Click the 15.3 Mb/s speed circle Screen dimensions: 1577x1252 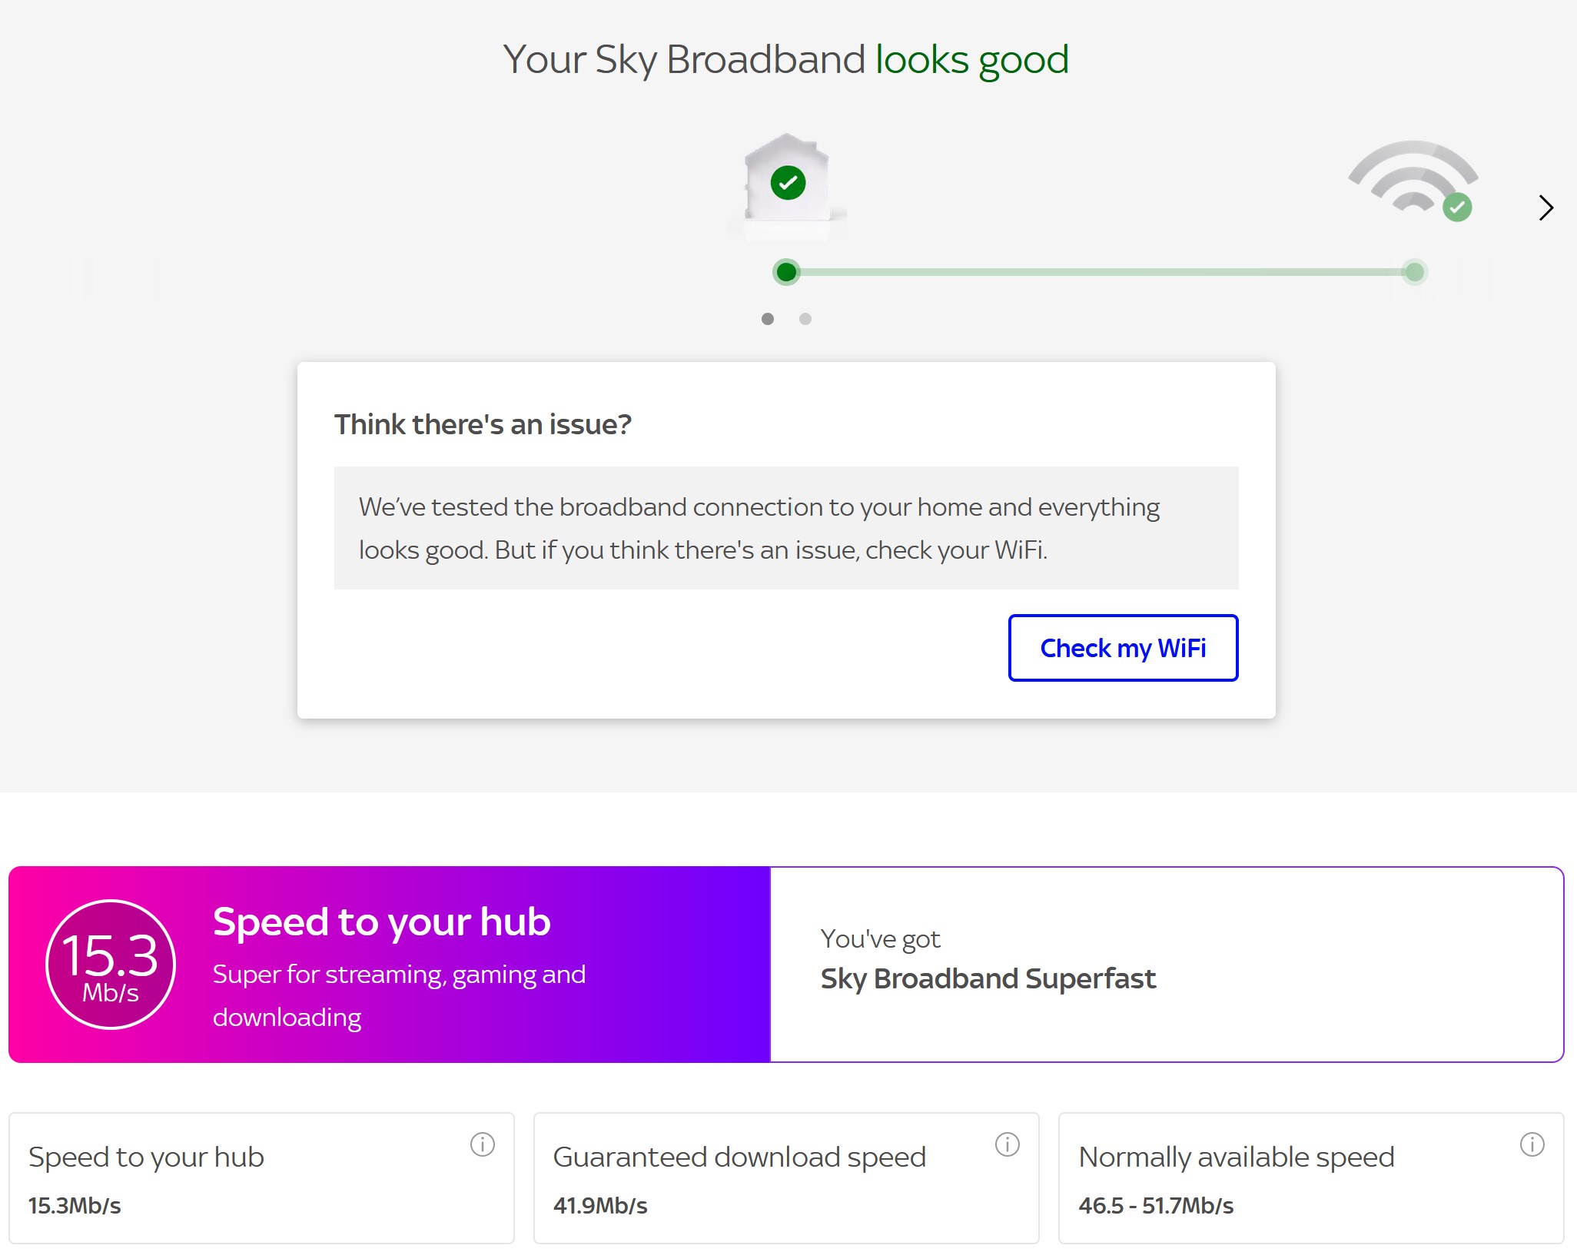[111, 965]
